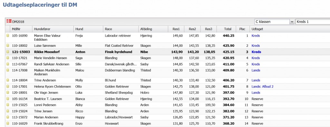The image size is (330, 127).
Task: Open the Lands: Afbud 2 link
Action: (x=262, y=86)
